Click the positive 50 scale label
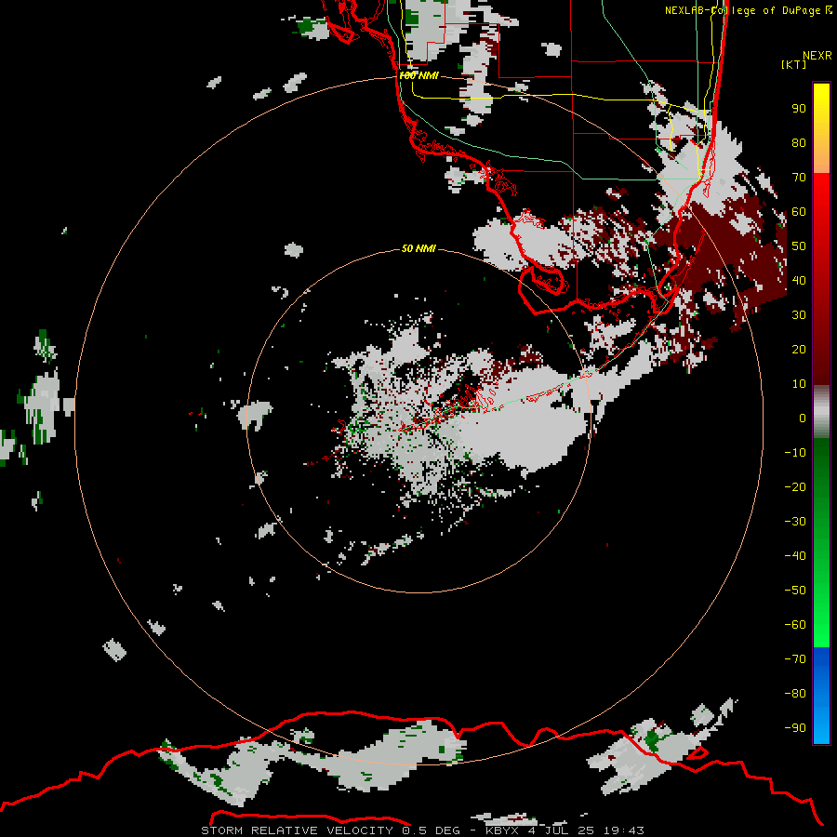 click(x=799, y=246)
